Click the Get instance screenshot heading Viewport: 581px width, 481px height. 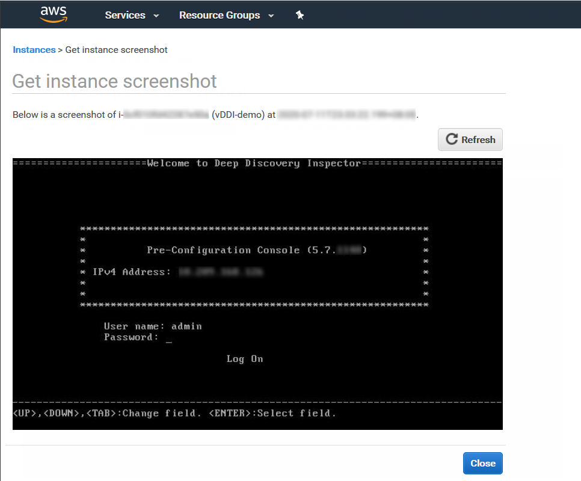tap(114, 81)
